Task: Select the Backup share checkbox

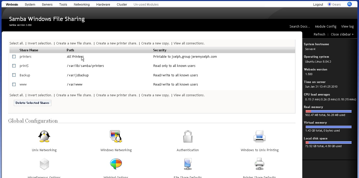Action: coord(14,75)
